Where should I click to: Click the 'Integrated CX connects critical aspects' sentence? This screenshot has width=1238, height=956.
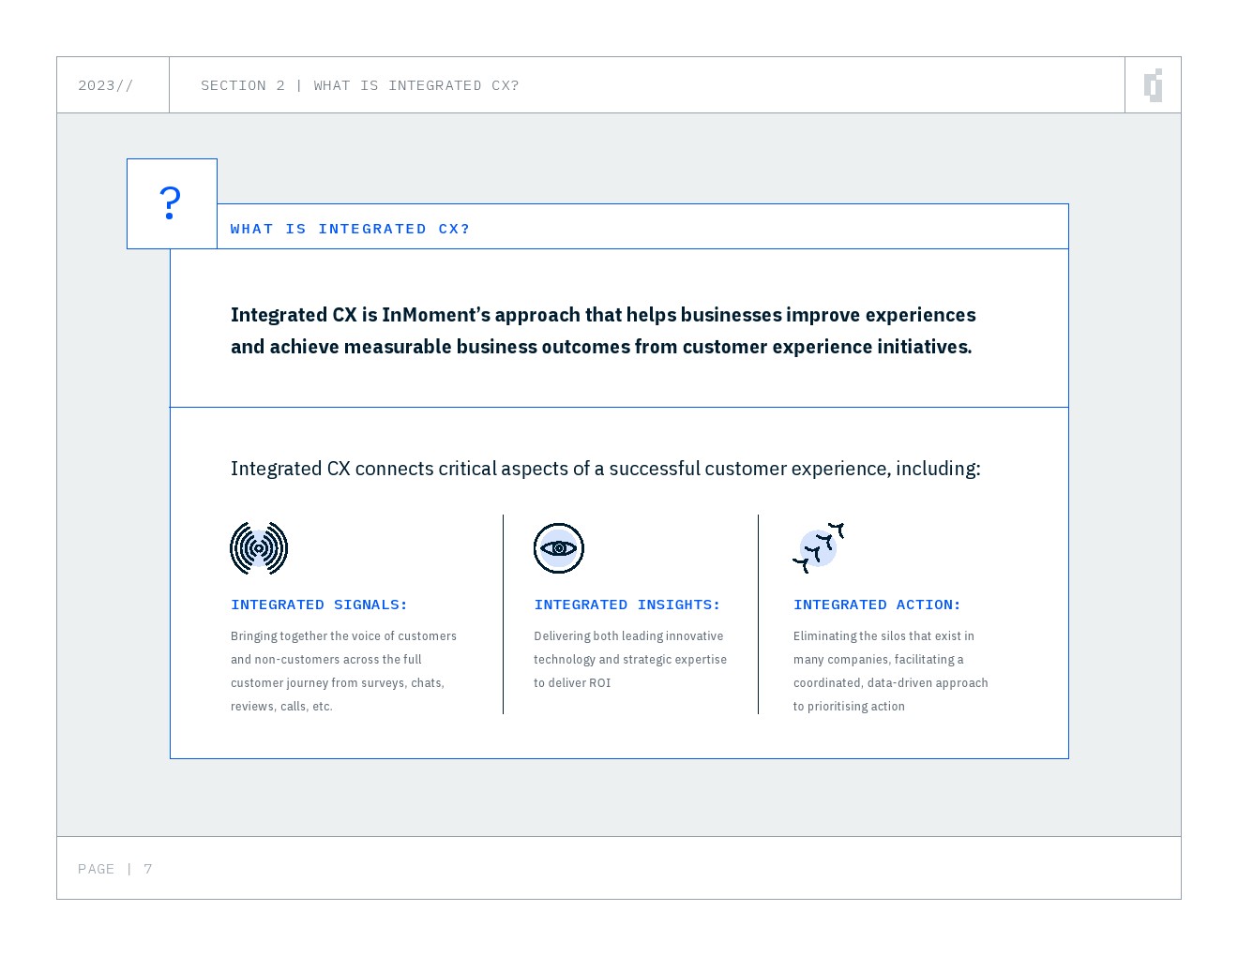tap(606, 468)
